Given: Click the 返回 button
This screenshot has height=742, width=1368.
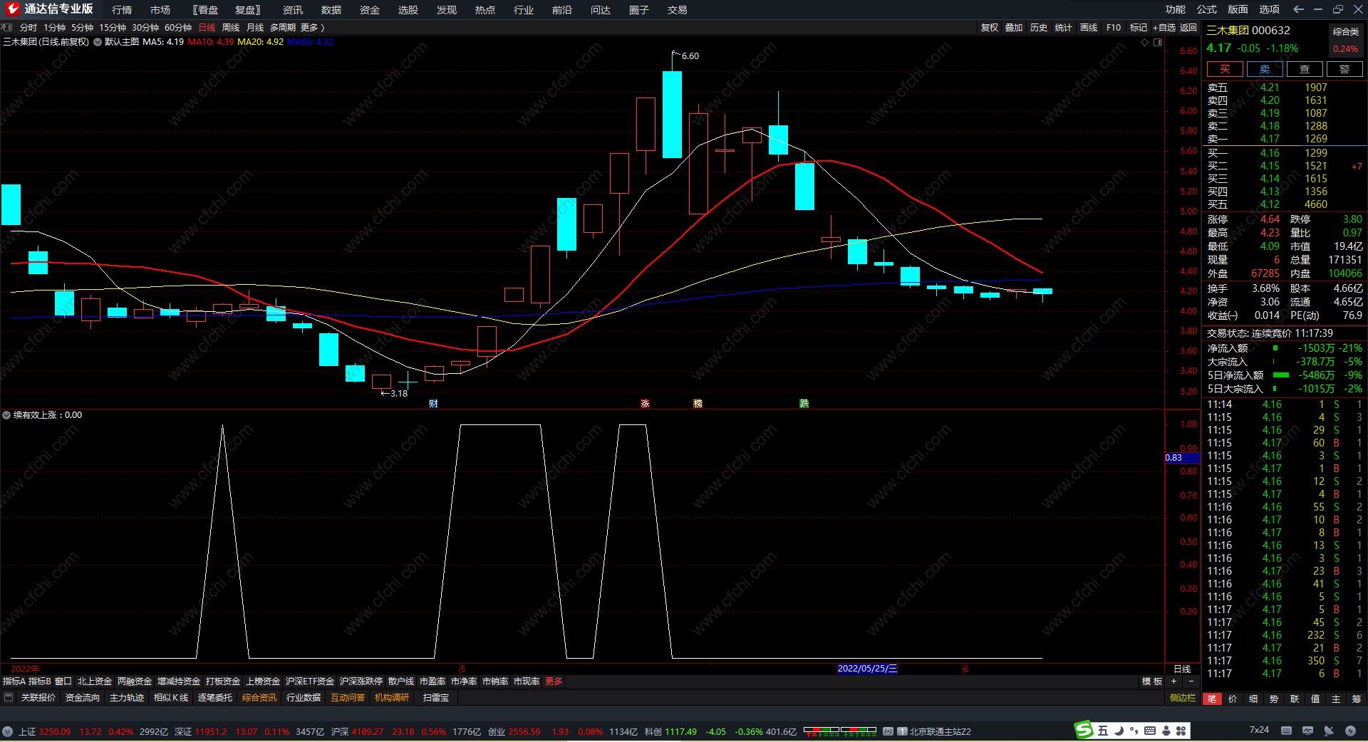Looking at the screenshot, I should (1188, 27).
